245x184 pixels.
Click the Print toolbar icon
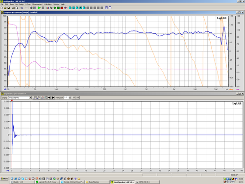coord(13,8)
